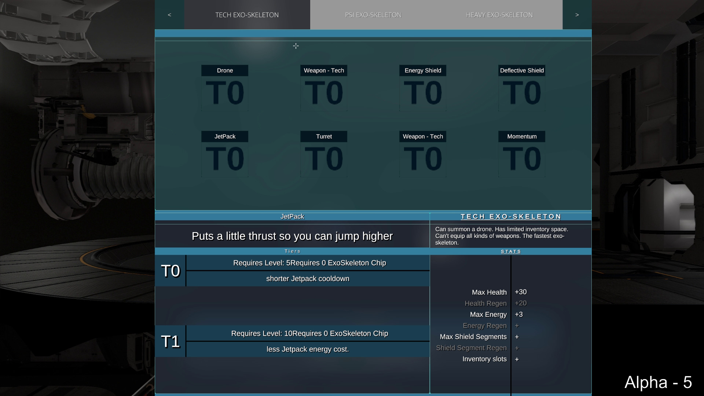Screen dimensions: 704x396
Task: Select the T0 tier block
Action: click(x=170, y=271)
